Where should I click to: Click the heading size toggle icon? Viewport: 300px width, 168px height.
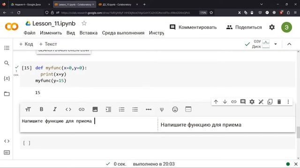click(28, 109)
